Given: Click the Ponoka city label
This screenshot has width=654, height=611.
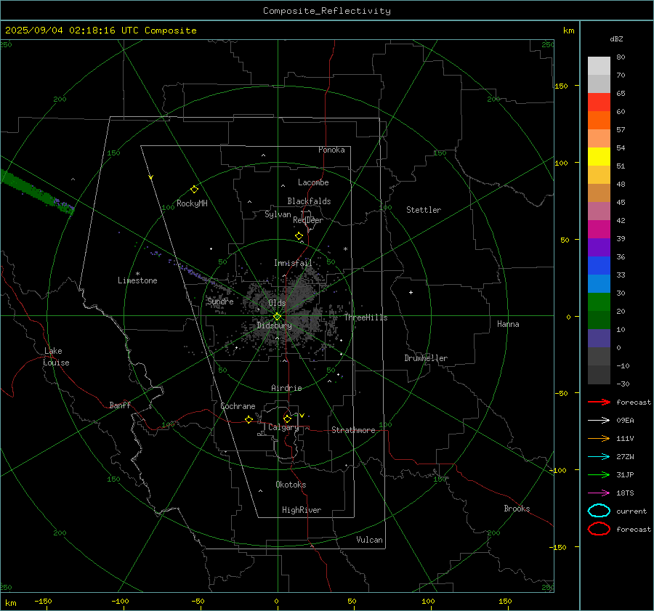Looking at the screenshot, I should click(331, 150).
